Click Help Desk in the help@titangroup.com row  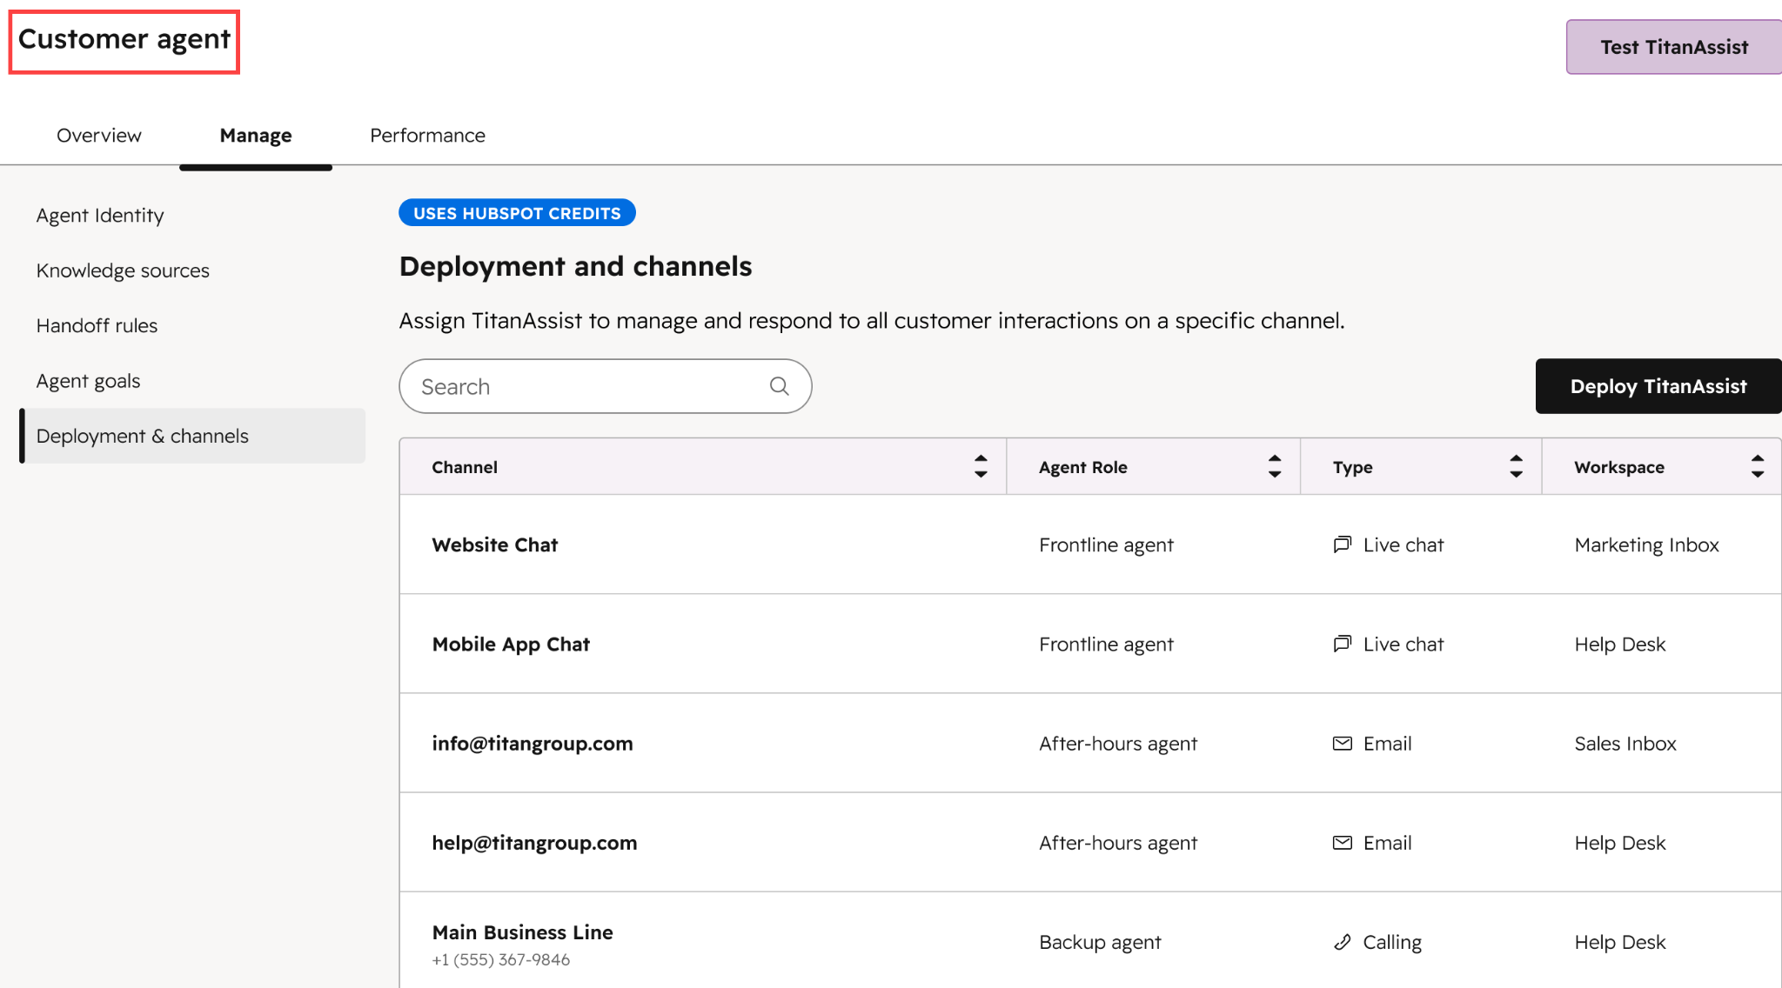click(x=1619, y=843)
